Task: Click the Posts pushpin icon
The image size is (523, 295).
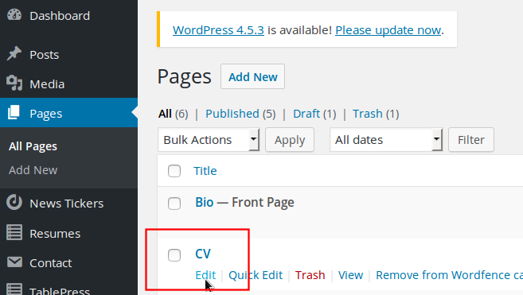Action: [14, 54]
